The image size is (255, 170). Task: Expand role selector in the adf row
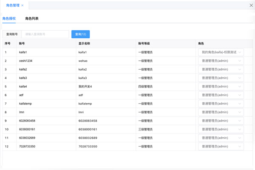point(221,95)
